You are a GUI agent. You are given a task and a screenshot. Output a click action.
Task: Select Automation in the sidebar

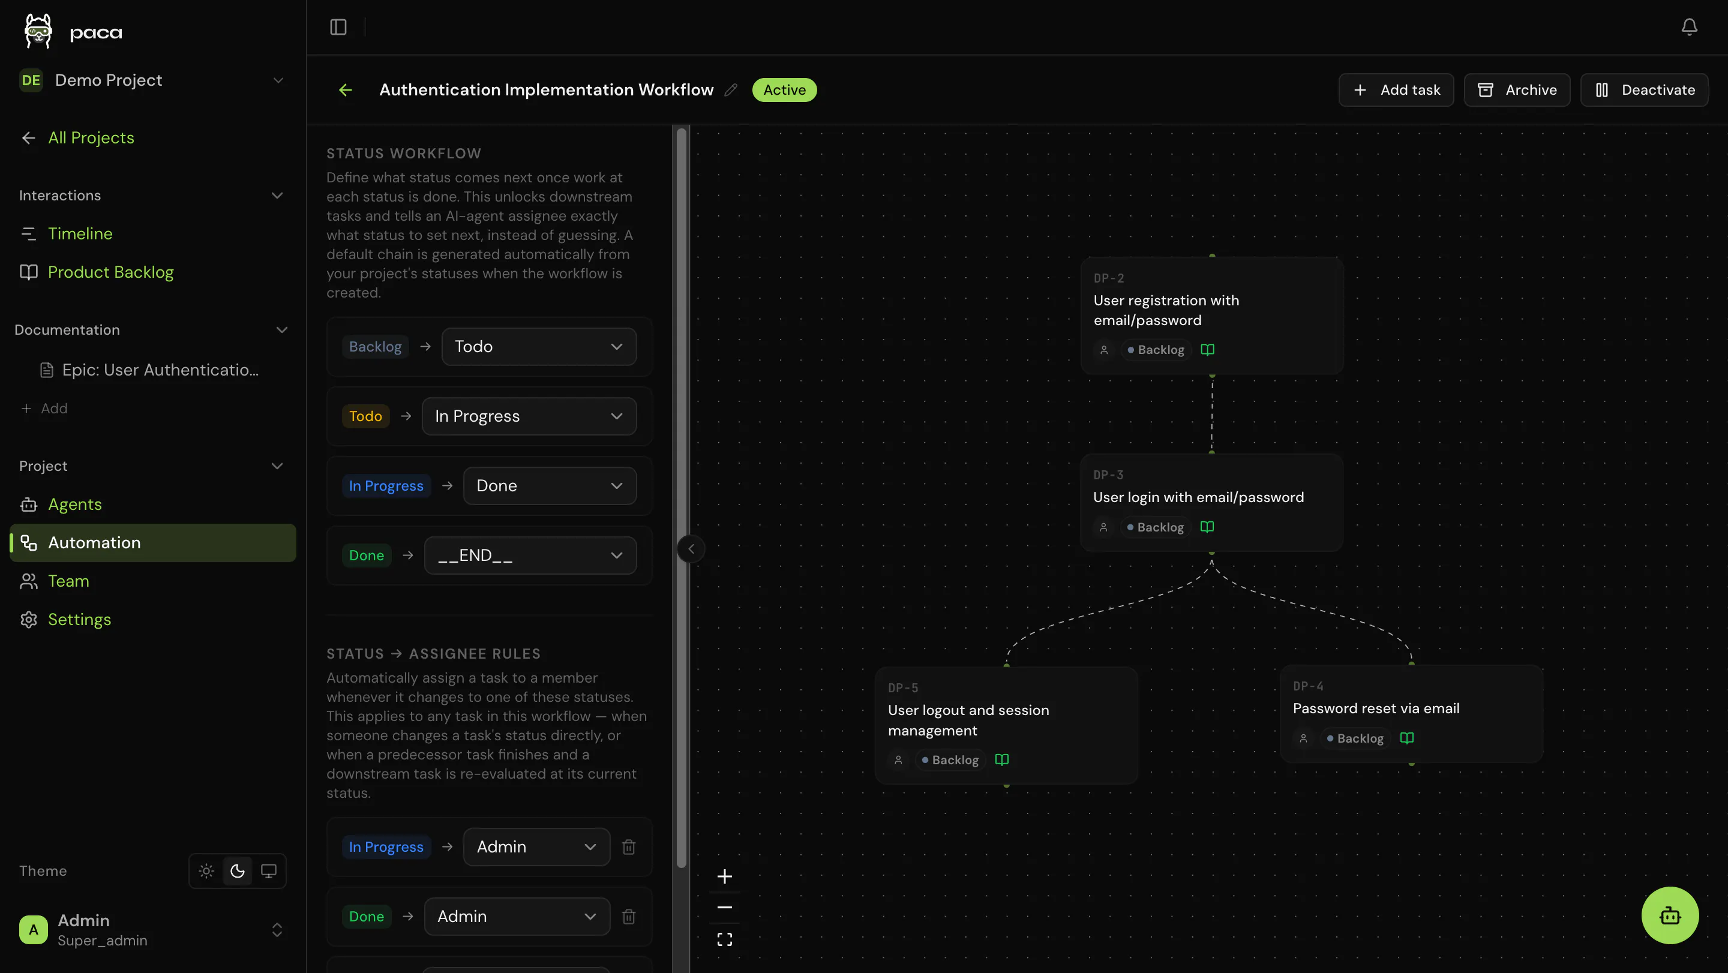[153, 543]
